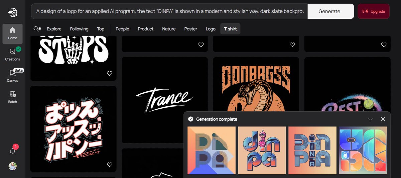Open the Creations sidebar item
Image resolution: width=401 pixels, height=178 pixels.
pos(13,55)
